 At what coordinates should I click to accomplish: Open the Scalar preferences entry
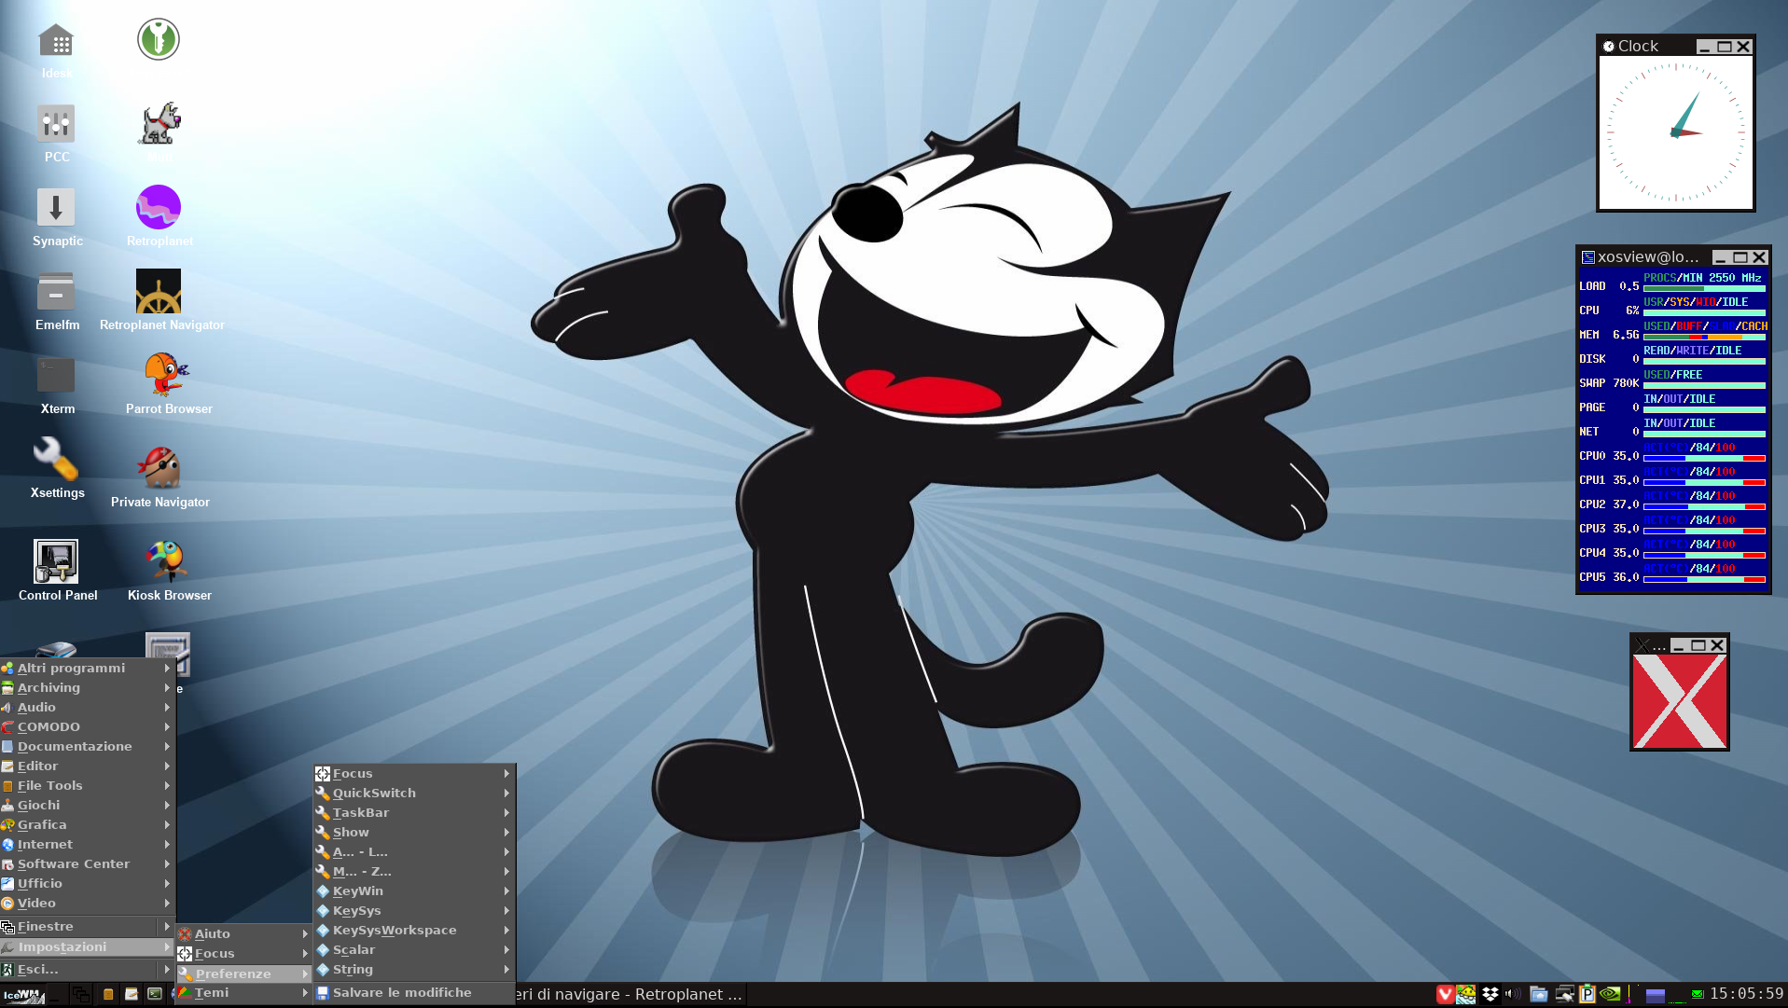click(x=414, y=949)
